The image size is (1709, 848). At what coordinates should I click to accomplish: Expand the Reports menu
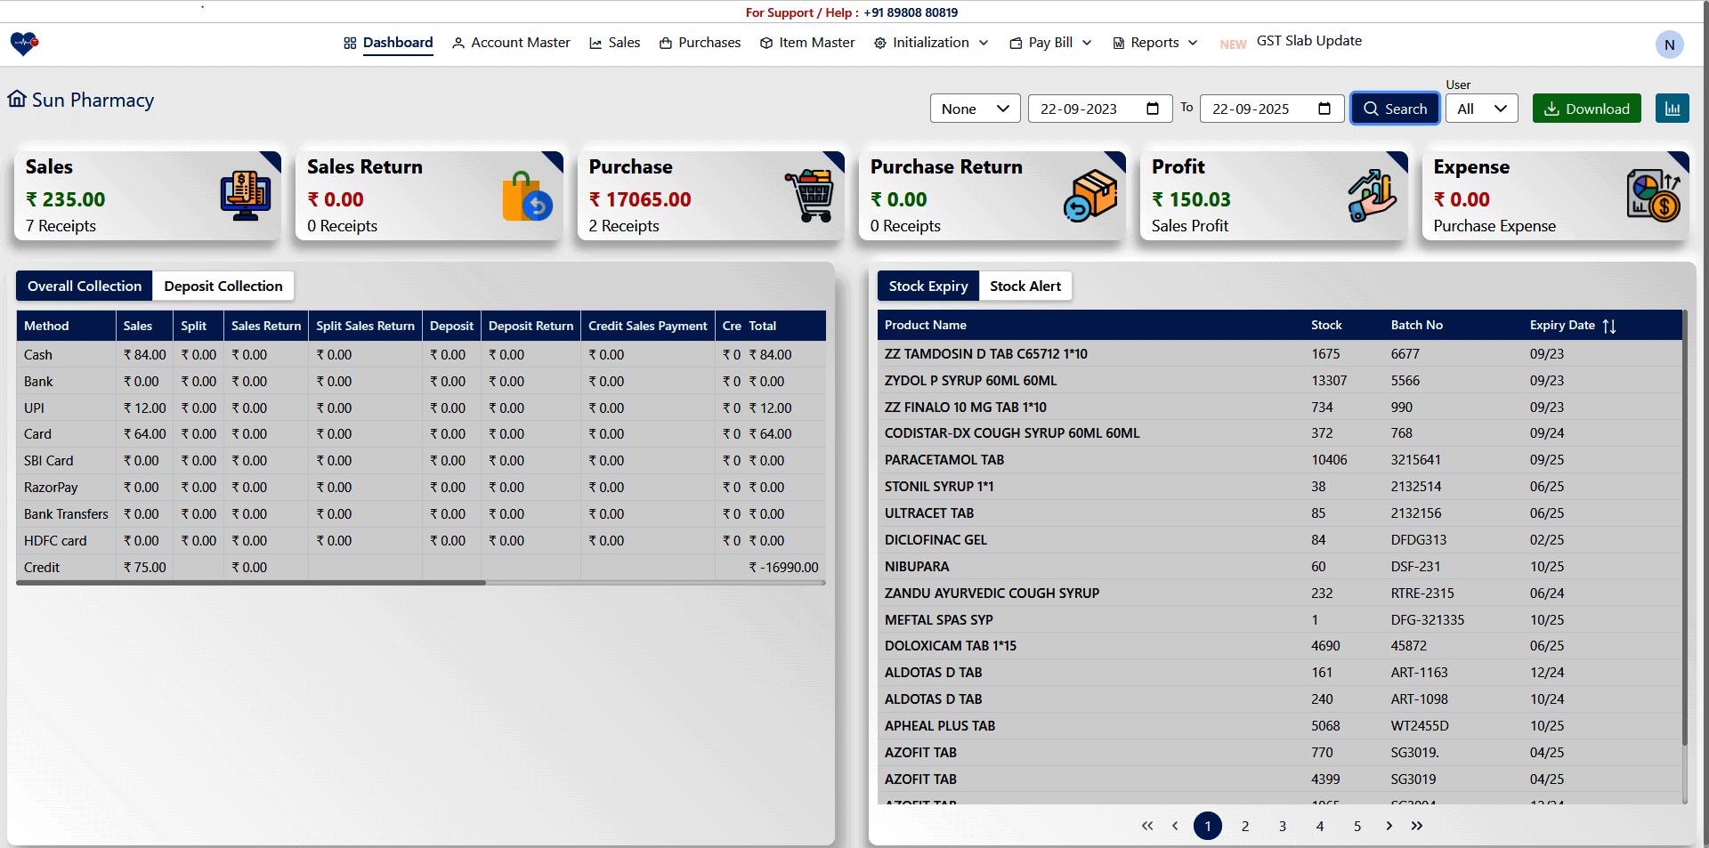(x=1154, y=42)
